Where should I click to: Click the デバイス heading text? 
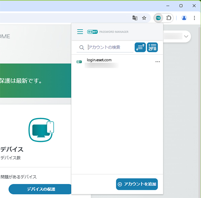tap(12, 149)
